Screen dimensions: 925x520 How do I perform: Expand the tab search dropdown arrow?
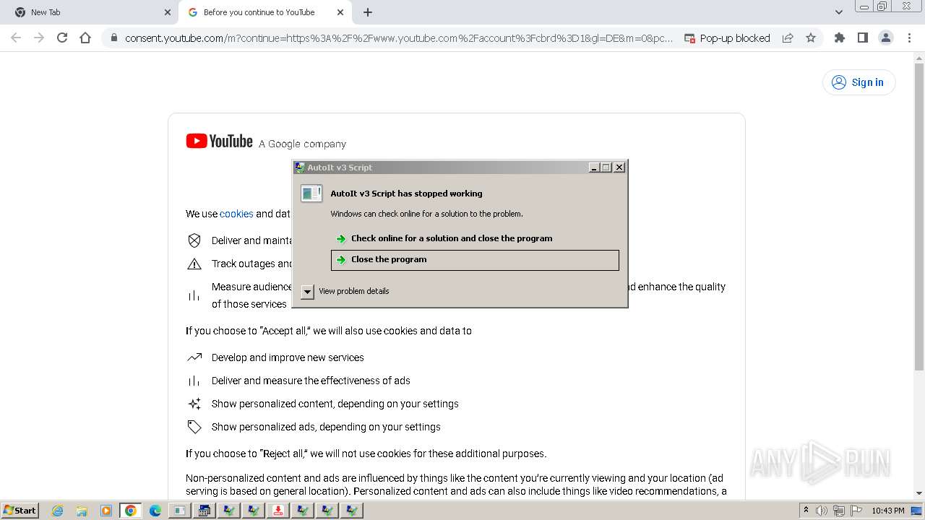(x=839, y=12)
